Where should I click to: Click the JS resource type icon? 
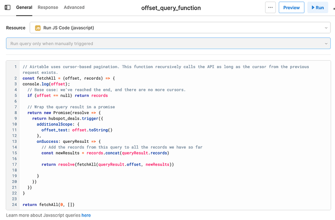(38, 28)
